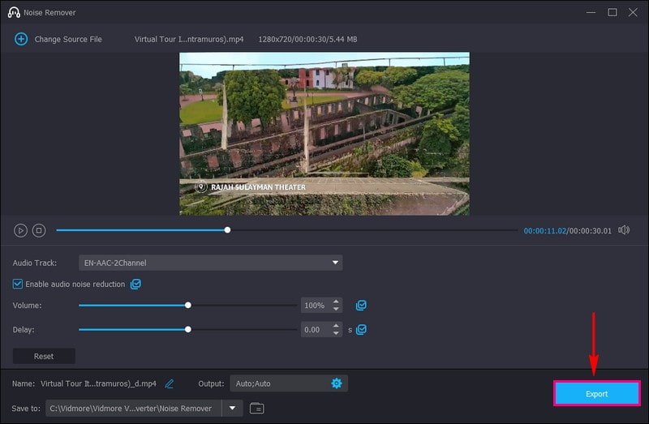
Task: Open output settings via the gear icon
Action: pyautogui.click(x=337, y=383)
